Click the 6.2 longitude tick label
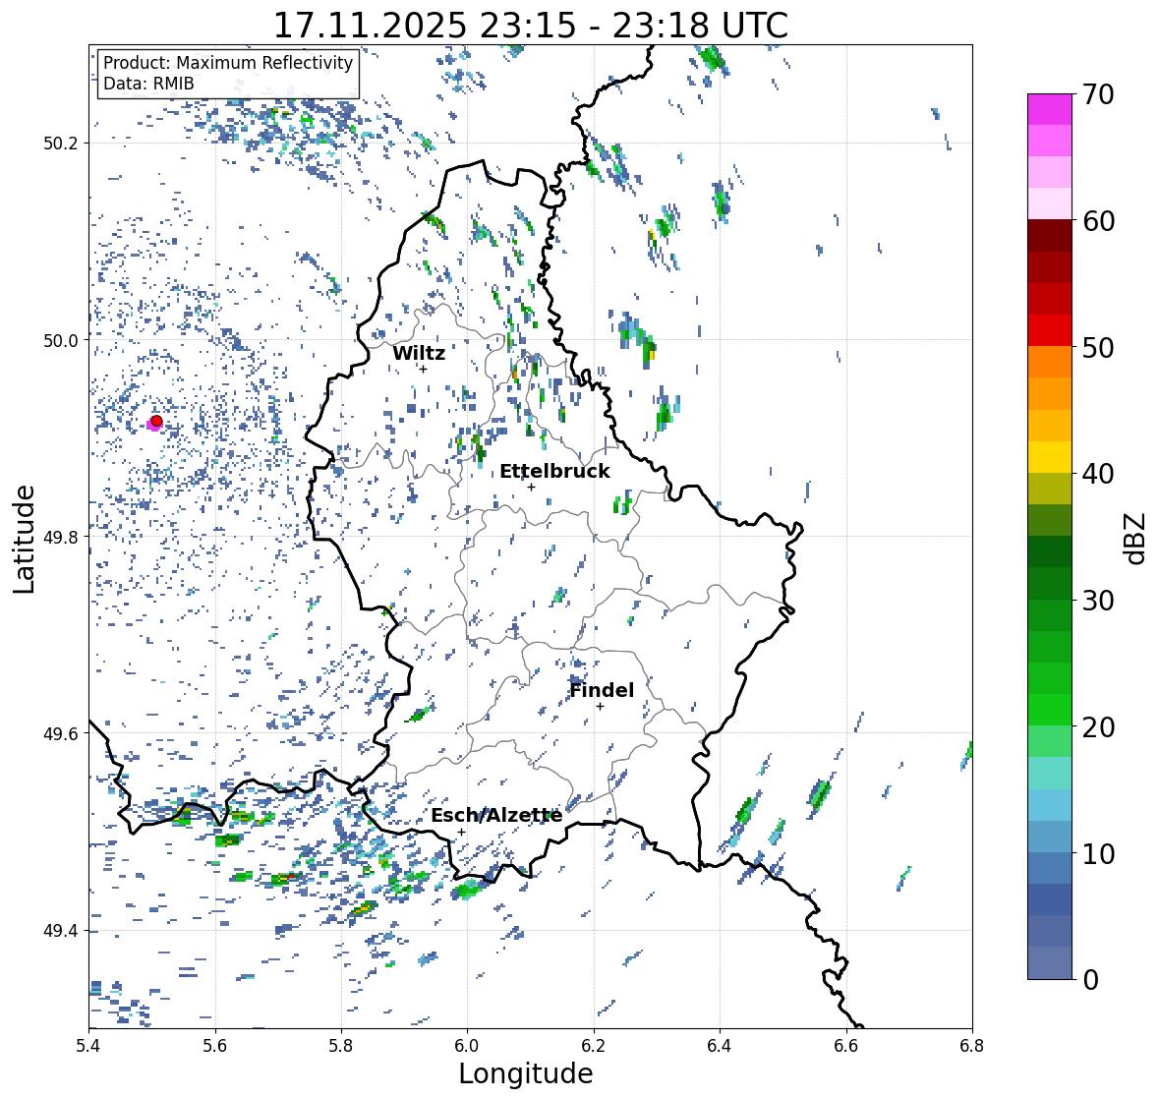1159x1098 pixels. click(x=594, y=1046)
